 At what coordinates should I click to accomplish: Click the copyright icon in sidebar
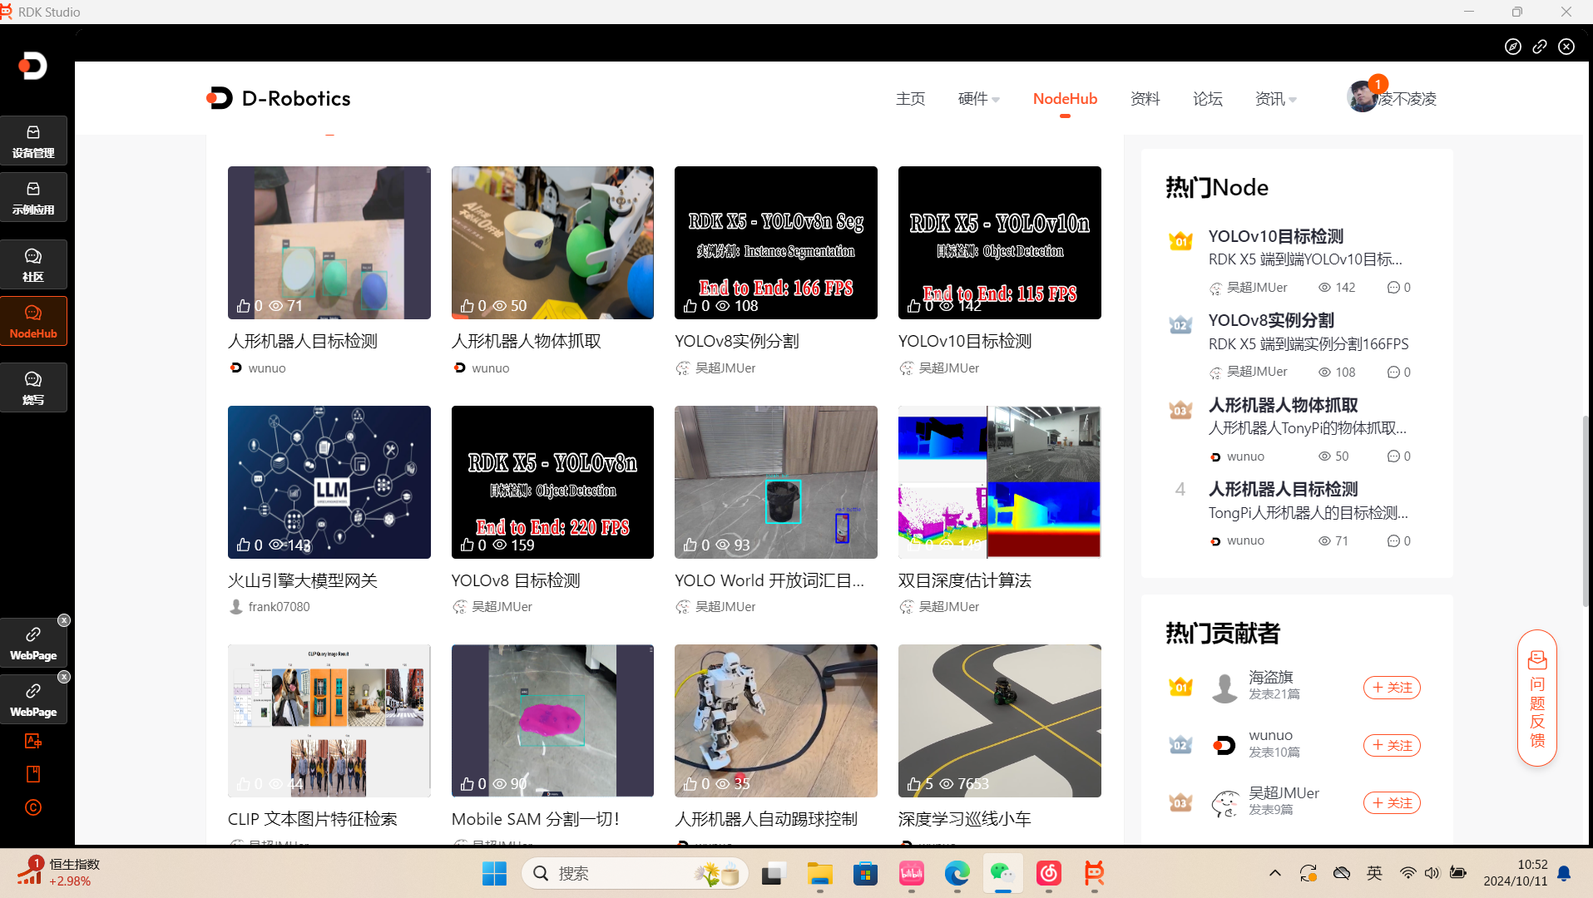tap(33, 807)
